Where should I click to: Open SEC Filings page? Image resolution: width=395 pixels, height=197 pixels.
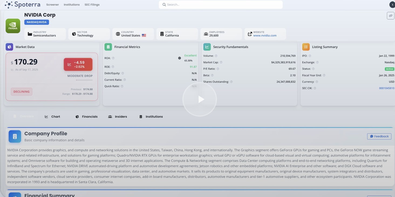(x=92, y=5)
